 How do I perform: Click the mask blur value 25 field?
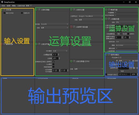point(126,37)
